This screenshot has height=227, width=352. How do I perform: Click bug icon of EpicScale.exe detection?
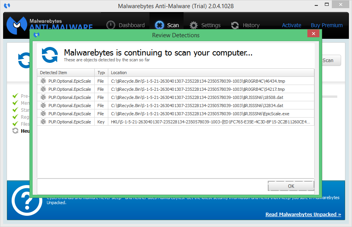coord(43,114)
